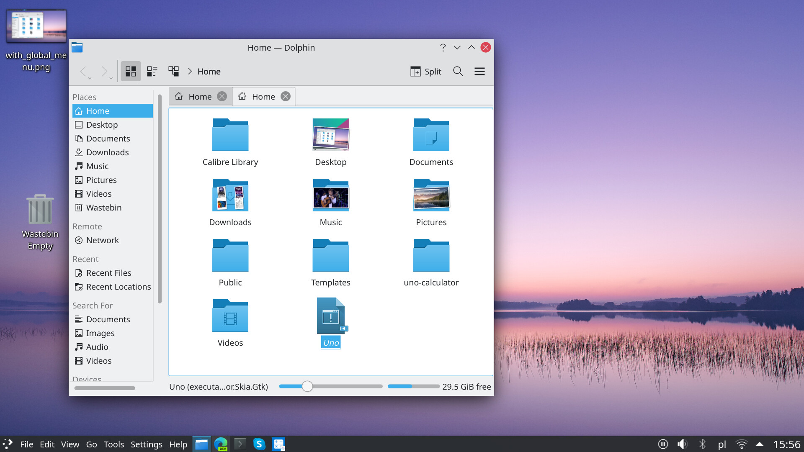Open Recent Files in sidebar
This screenshot has height=452, width=804.
(x=109, y=272)
